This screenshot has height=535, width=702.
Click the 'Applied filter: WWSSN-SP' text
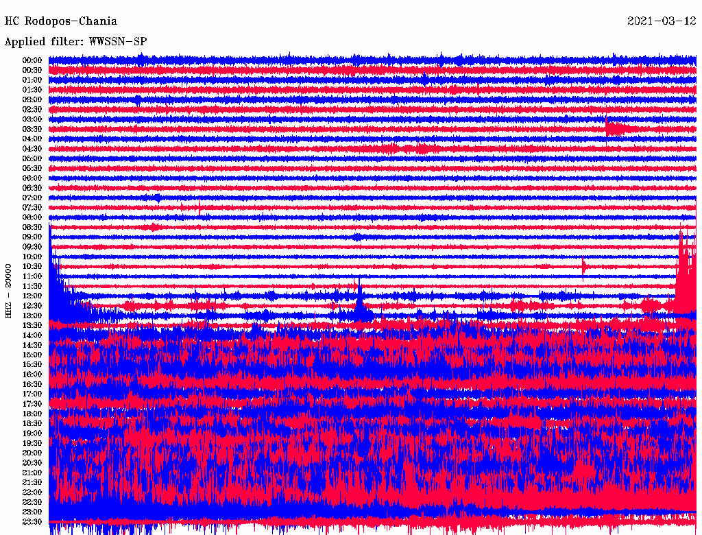click(75, 42)
